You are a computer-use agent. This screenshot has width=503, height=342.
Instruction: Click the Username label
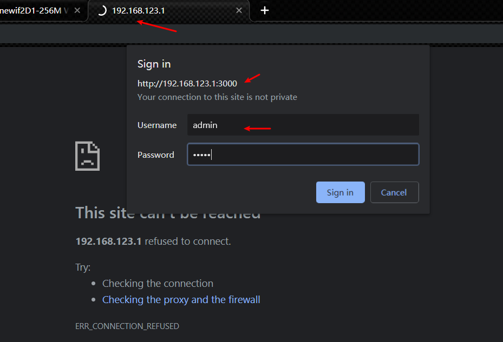point(157,125)
